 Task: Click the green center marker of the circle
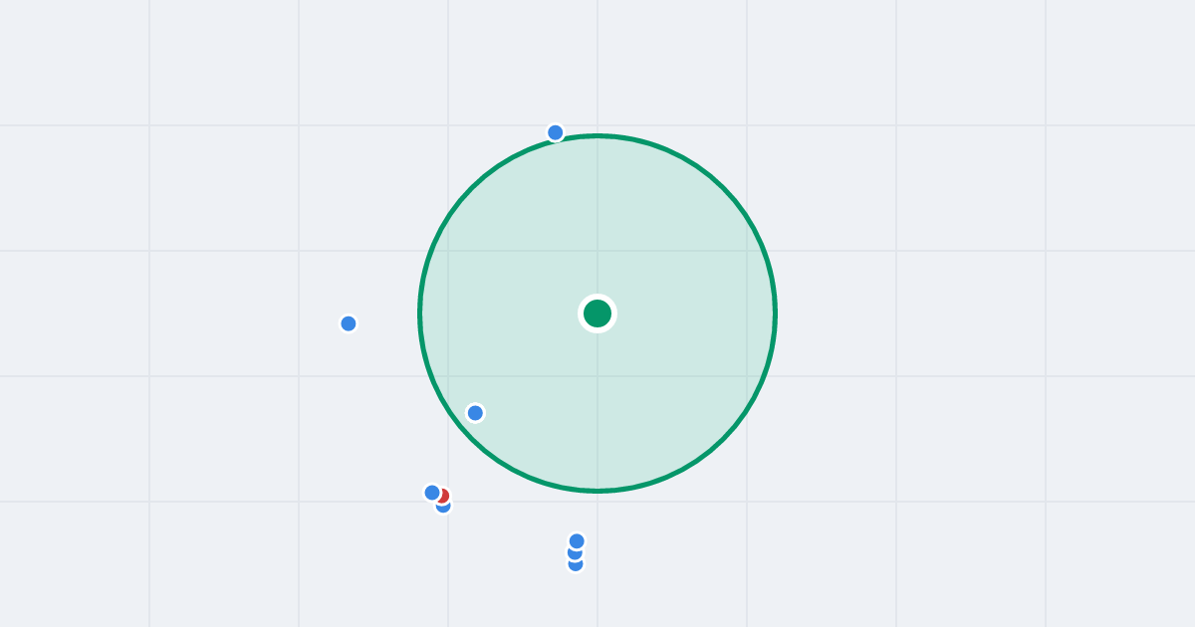tap(597, 313)
